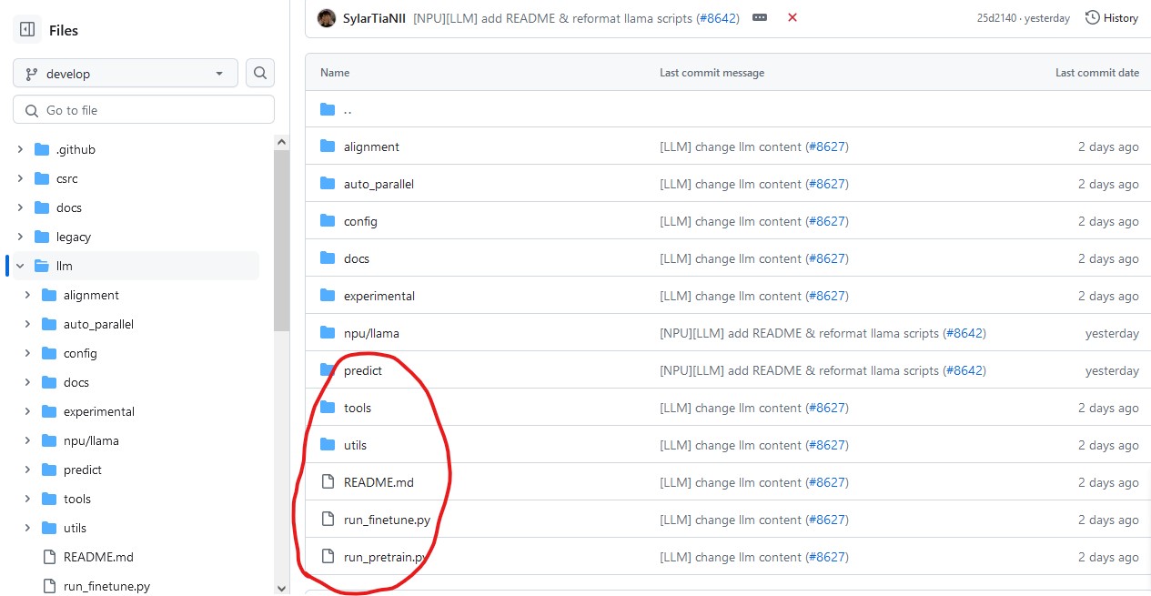
Task: Expand the csrc folder chevron
Action: click(20, 178)
